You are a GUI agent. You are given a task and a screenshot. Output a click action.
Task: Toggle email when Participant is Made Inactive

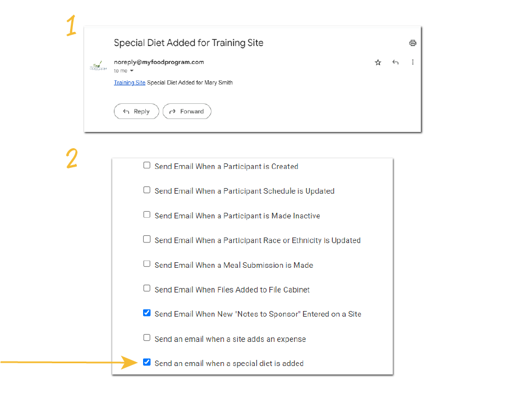[147, 215]
